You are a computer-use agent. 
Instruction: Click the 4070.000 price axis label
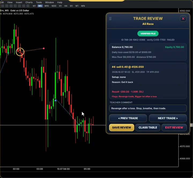[x=185, y=146]
